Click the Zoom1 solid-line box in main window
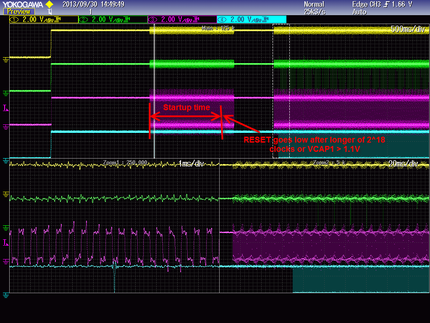430x323 pixels. coord(155,91)
